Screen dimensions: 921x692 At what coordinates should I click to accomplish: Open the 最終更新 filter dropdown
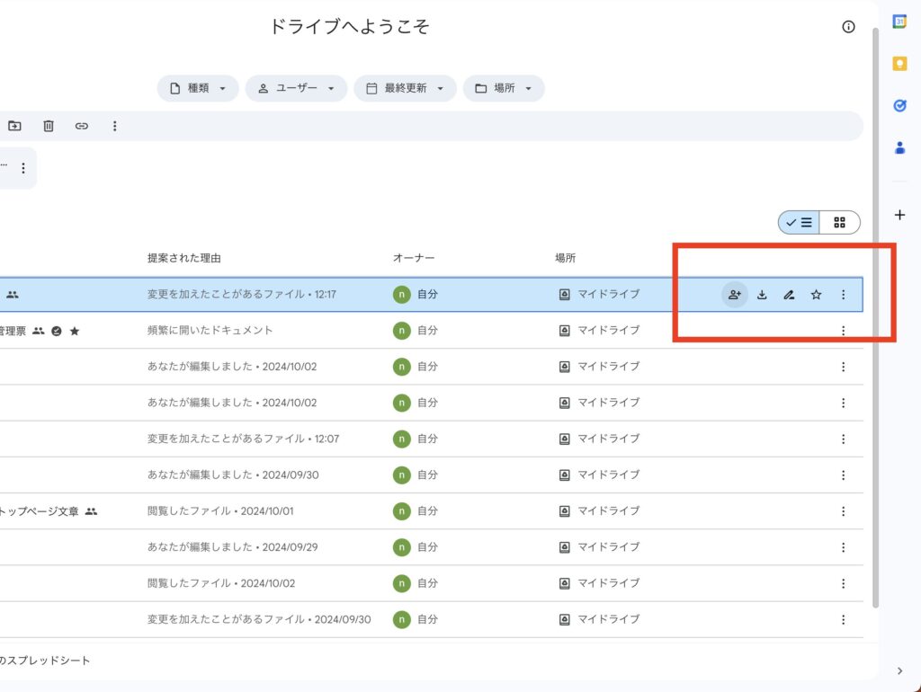(x=405, y=88)
